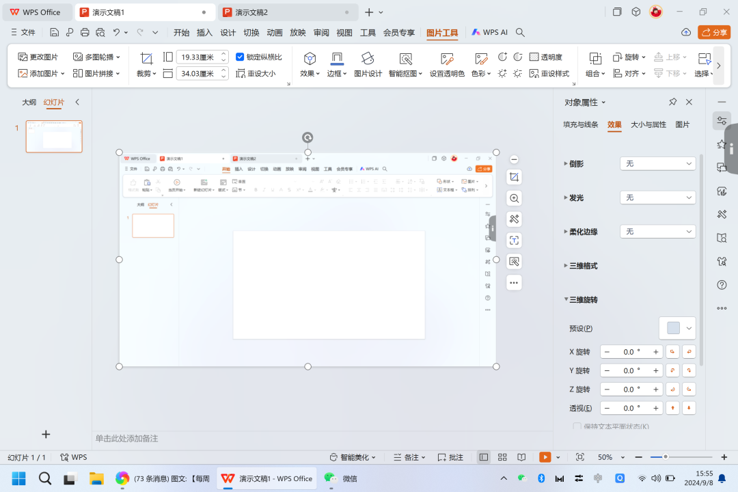Click the orange 分享 button
The height and width of the screenshot is (492, 738).
point(714,33)
